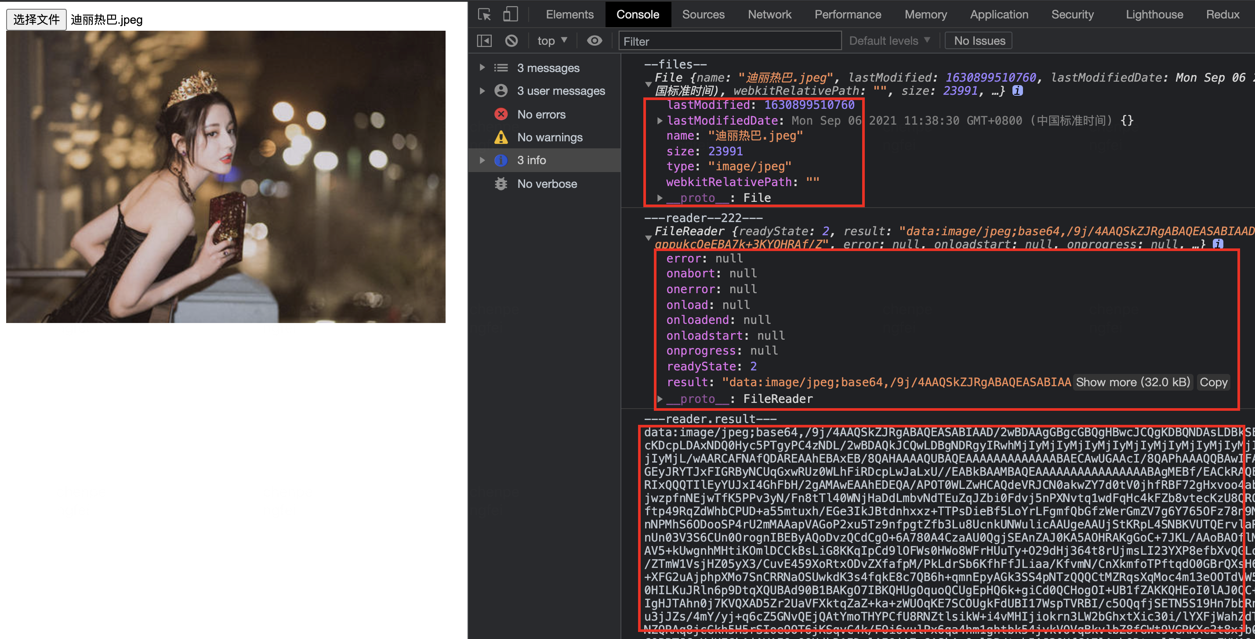Toggle the device toolbar icon
Viewport: 1255px width, 639px height.
point(510,14)
